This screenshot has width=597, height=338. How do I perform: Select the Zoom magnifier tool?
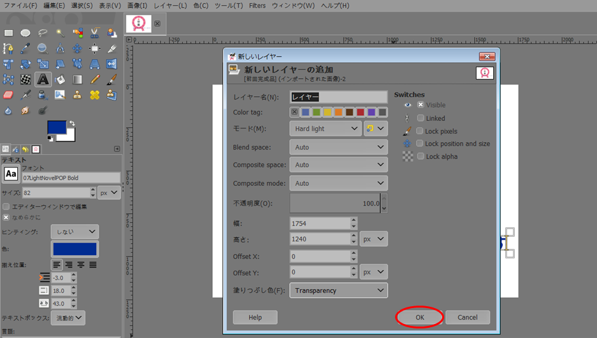click(43, 48)
